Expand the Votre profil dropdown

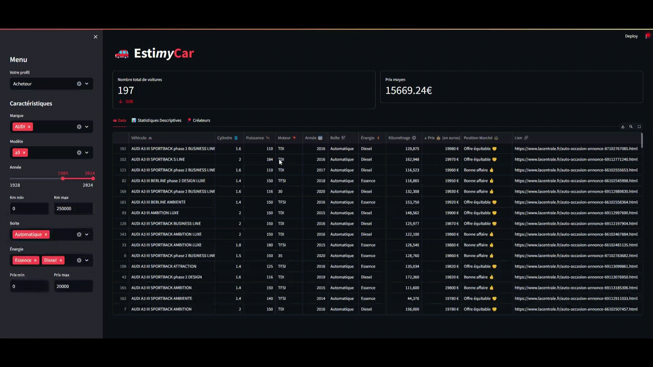87,84
